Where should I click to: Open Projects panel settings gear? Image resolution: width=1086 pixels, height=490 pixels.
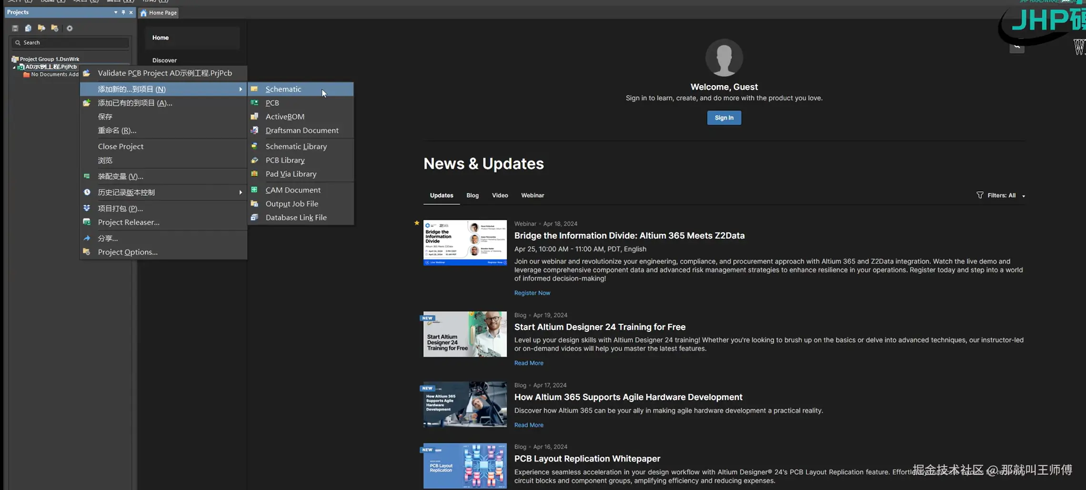(x=70, y=28)
